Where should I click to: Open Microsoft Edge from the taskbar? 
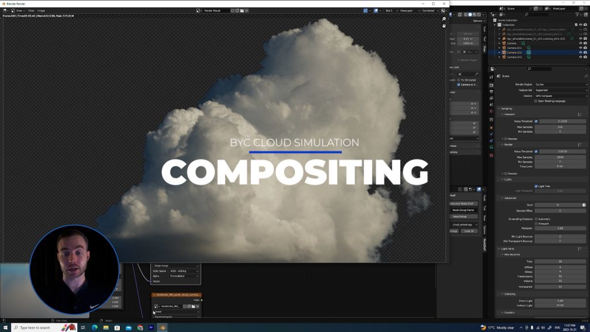tap(94, 327)
